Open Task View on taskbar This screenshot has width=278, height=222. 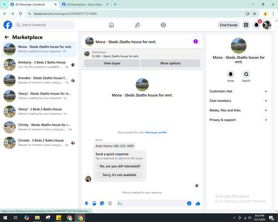click(x=16, y=218)
